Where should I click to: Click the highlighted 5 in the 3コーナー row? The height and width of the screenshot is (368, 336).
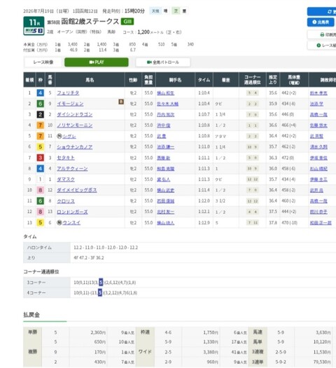101,282
